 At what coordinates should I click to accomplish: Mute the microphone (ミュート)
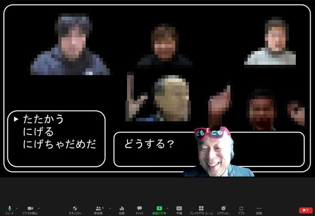point(9,210)
